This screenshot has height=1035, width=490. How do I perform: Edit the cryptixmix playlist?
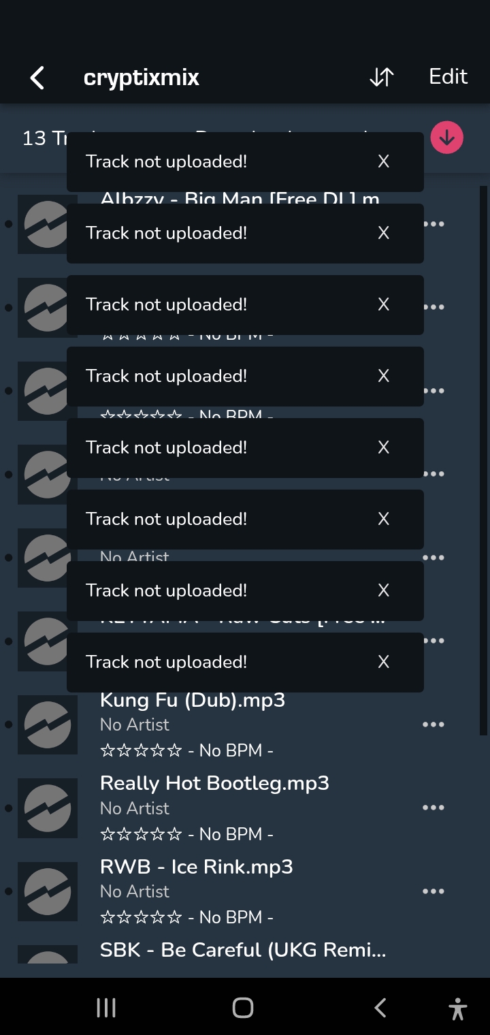coord(448,76)
